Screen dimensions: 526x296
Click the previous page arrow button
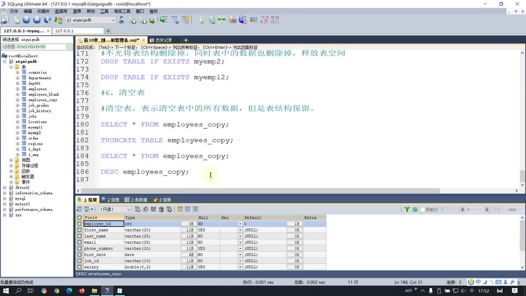[462, 210]
